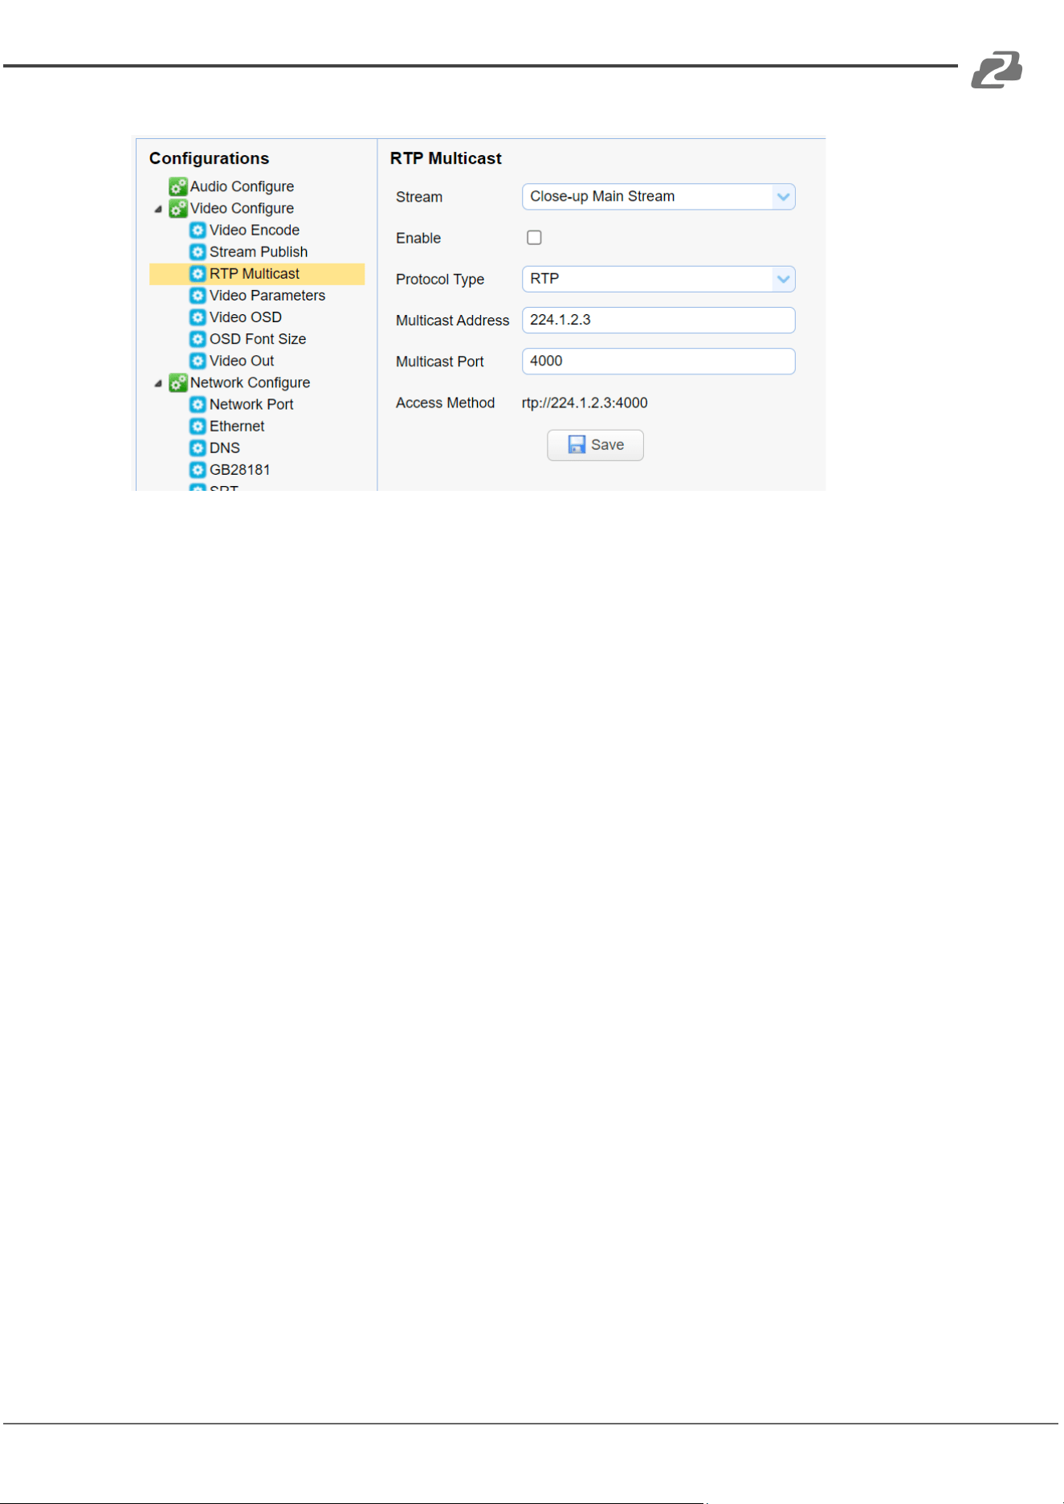
Task: Click the Video OSD gear icon
Action: tap(198, 317)
